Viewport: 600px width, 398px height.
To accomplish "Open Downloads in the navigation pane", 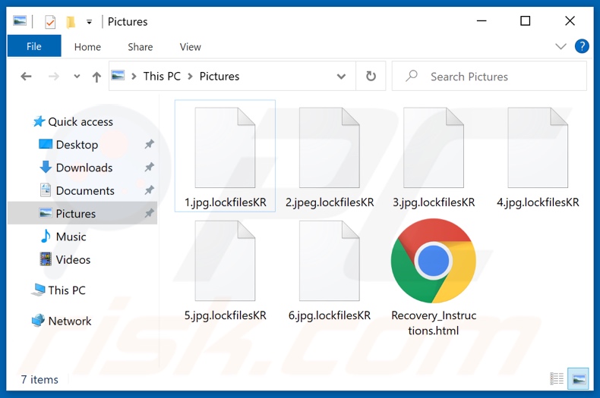I will 76,168.
